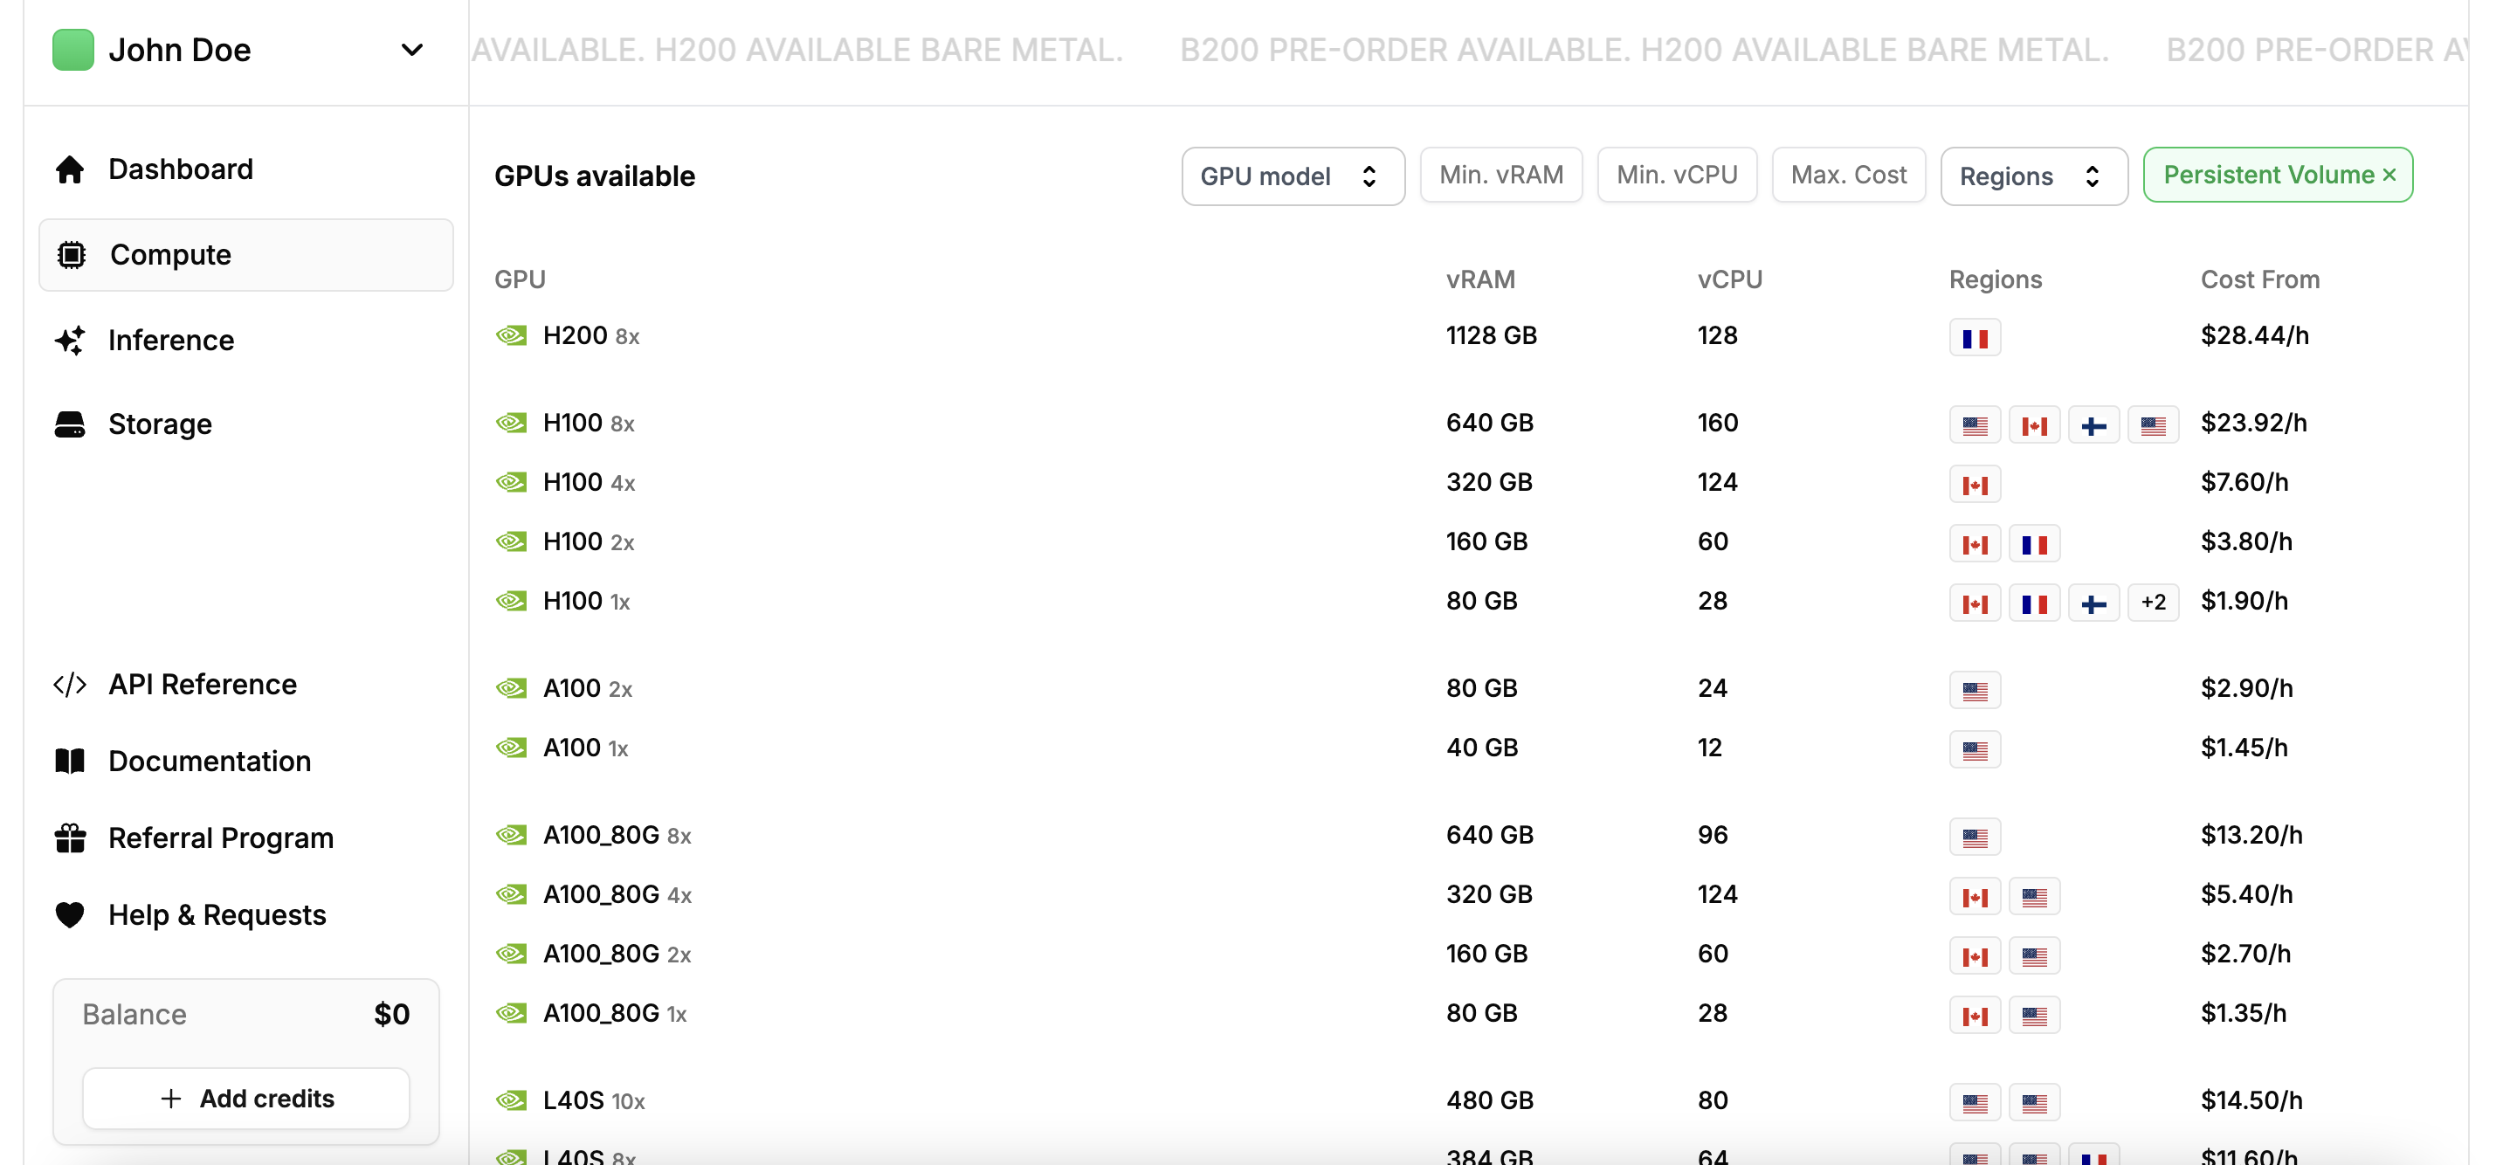
Task: Click the Help & Requests heart icon
Action: [x=70, y=914]
